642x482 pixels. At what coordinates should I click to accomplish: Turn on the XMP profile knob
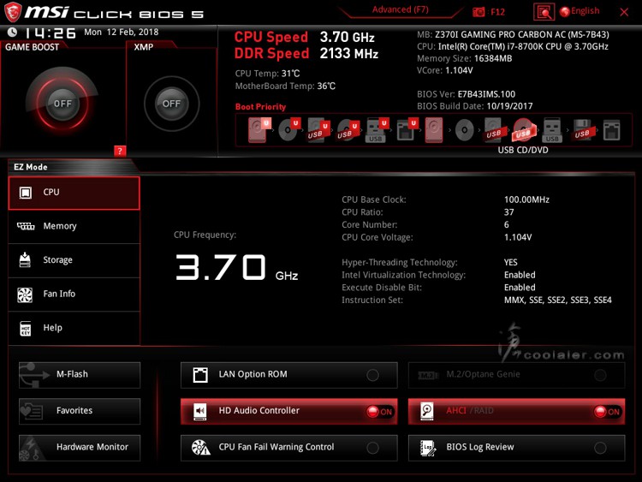(x=171, y=104)
